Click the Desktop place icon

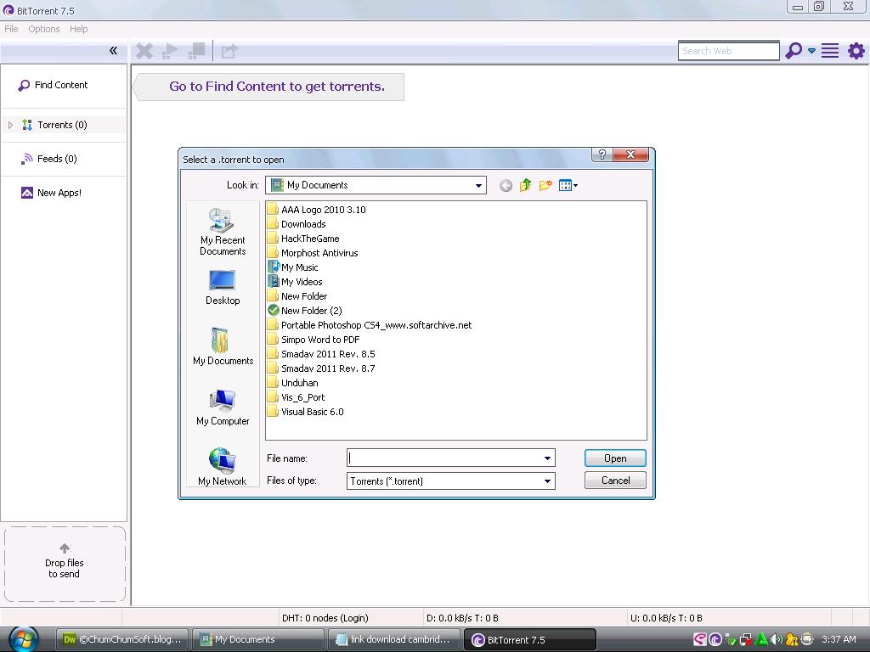[223, 288]
